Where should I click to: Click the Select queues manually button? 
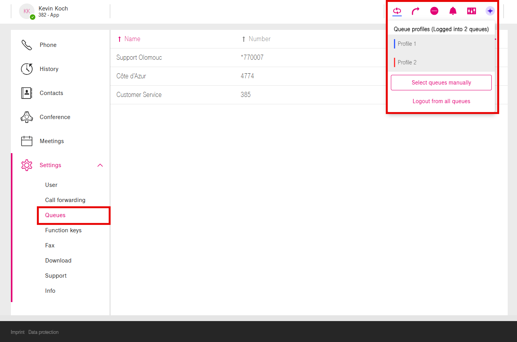click(x=441, y=83)
